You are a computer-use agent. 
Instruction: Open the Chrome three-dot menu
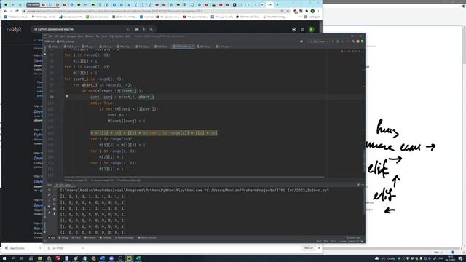click(318, 11)
